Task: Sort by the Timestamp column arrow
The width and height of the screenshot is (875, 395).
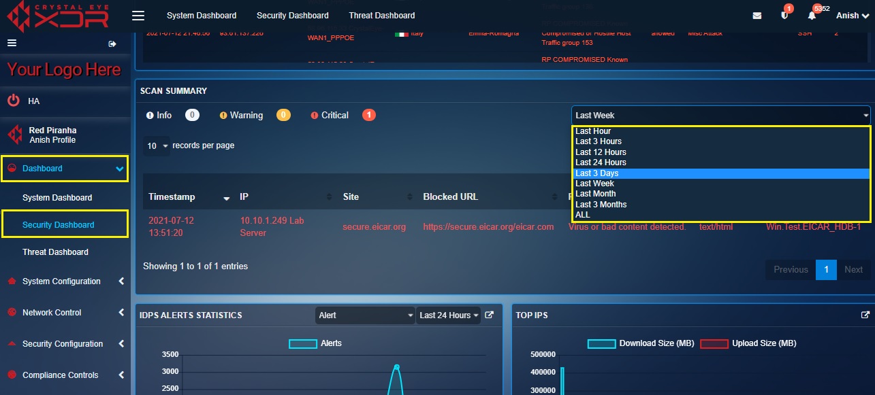Action: pyautogui.click(x=227, y=198)
